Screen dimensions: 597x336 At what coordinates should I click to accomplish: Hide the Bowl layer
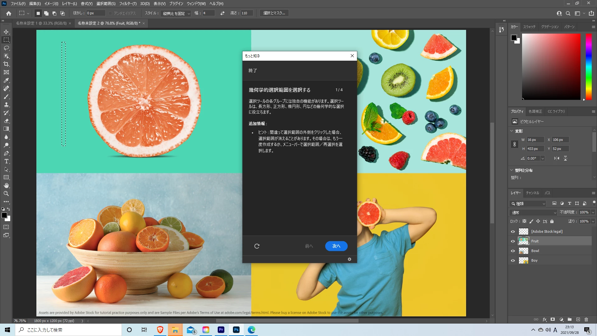point(513,251)
